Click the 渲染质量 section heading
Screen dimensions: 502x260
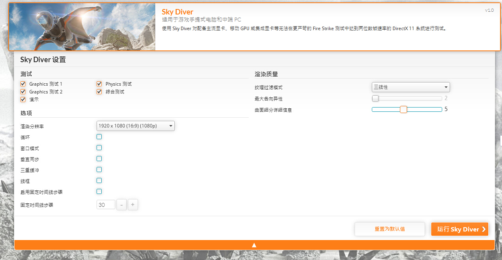pos(266,74)
